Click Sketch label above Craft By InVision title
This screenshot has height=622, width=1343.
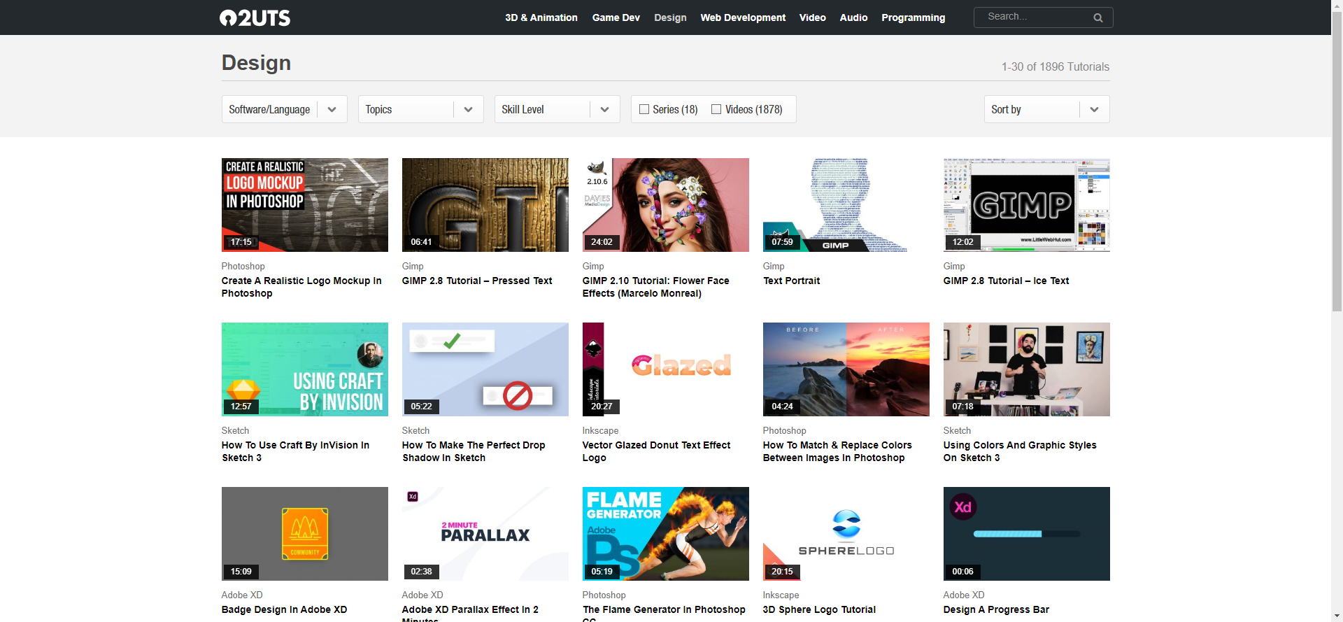click(235, 430)
